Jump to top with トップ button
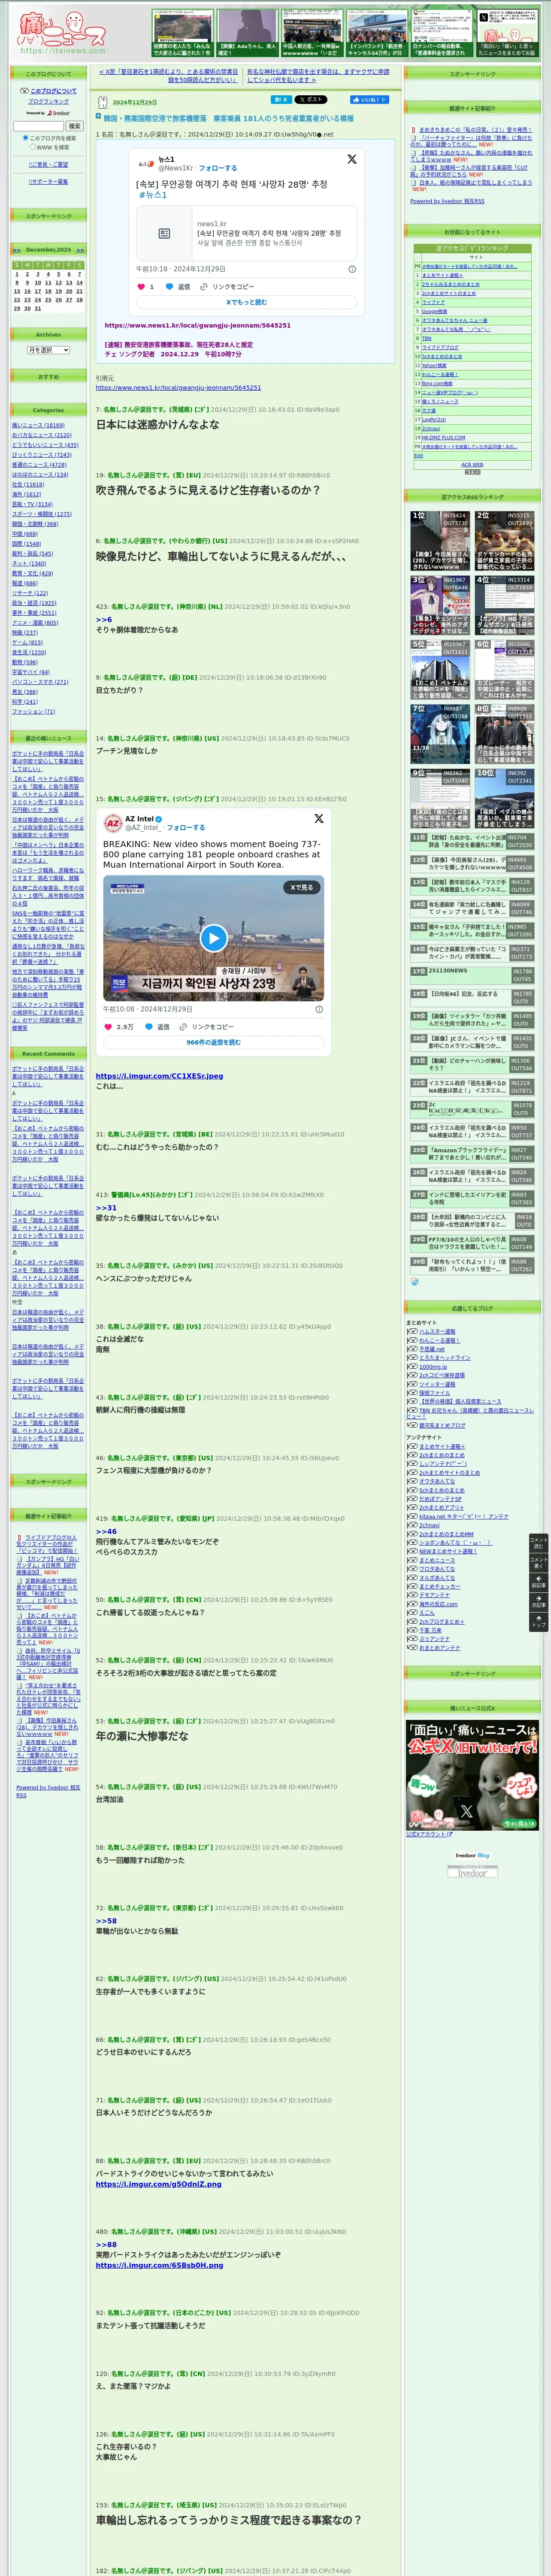 point(538,1621)
